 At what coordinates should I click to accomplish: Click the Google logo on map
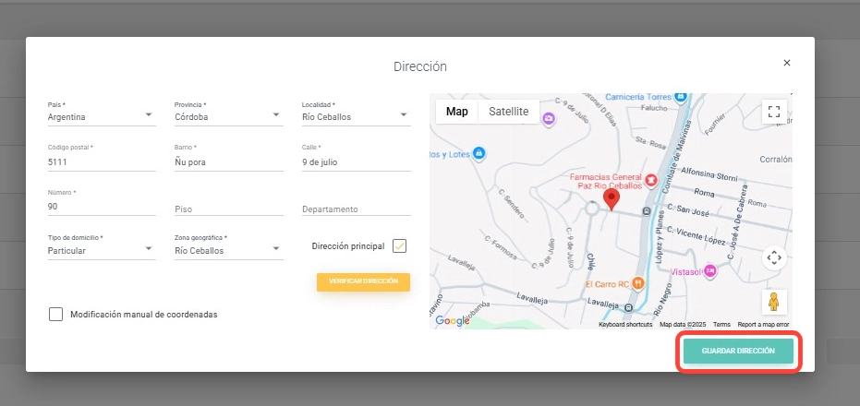[453, 320]
